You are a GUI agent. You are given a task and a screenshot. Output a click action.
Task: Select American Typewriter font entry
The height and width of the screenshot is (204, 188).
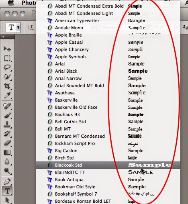(x=108, y=20)
